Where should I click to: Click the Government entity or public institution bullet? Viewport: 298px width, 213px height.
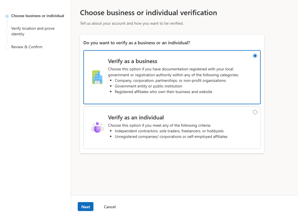148,86
